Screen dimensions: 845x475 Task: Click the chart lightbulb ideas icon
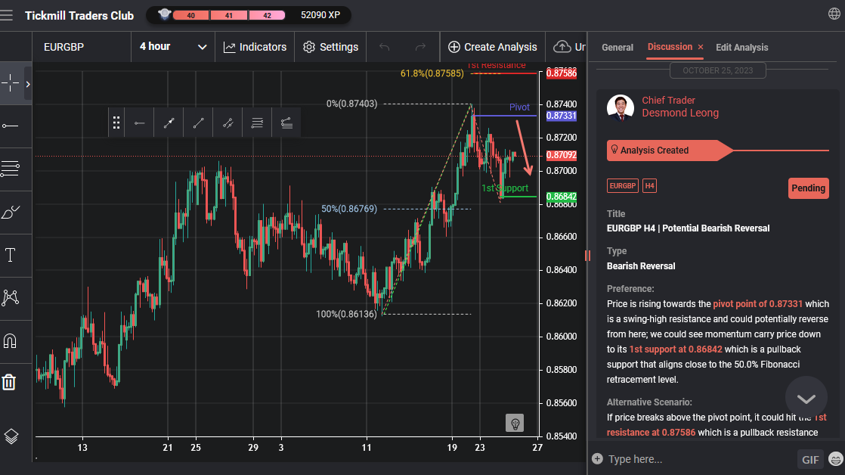pos(515,424)
